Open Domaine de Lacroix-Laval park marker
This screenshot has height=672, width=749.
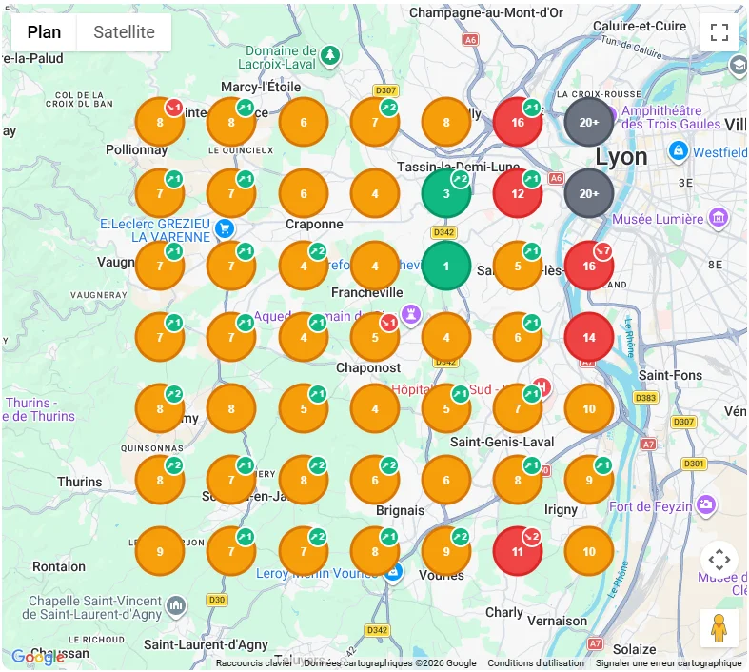330,56
